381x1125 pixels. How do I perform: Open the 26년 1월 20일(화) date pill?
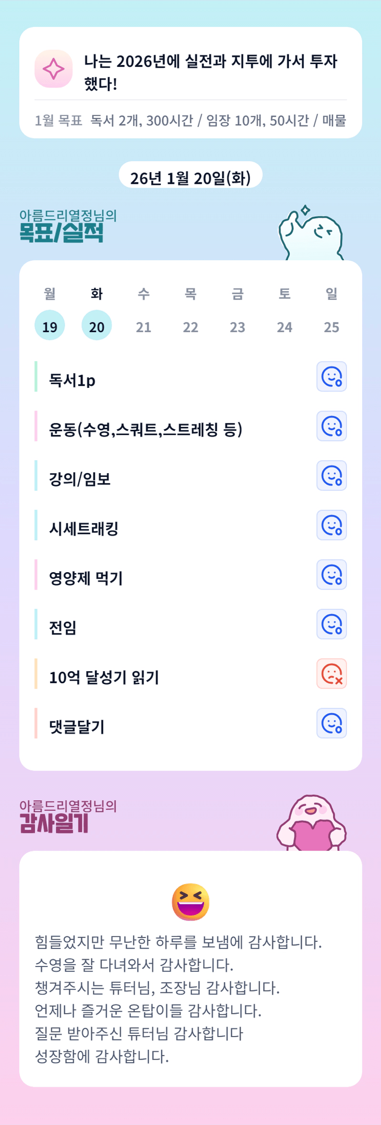(x=190, y=177)
